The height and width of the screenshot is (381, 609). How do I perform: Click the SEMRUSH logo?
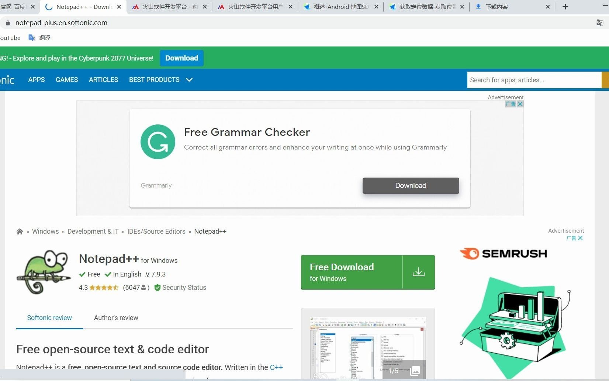(x=504, y=254)
